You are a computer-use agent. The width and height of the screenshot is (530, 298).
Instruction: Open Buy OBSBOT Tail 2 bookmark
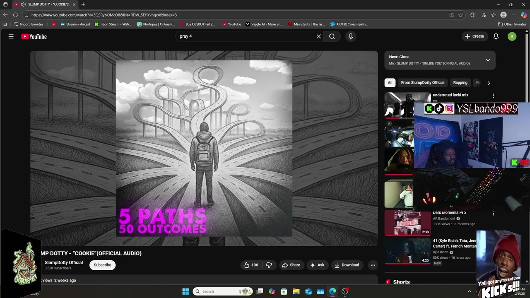(198, 24)
